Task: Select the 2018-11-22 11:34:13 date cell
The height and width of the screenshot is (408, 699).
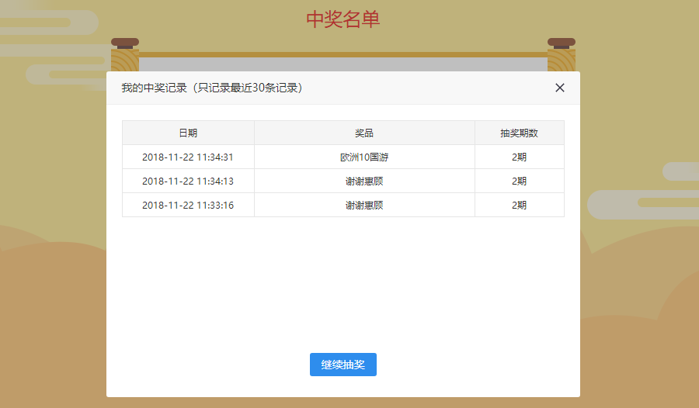Action: (x=188, y=182)
